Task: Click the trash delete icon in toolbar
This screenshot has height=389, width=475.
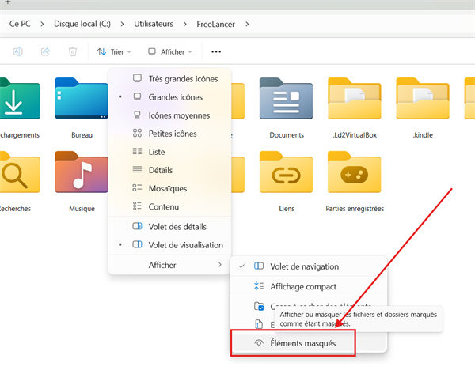Action: 73,52
